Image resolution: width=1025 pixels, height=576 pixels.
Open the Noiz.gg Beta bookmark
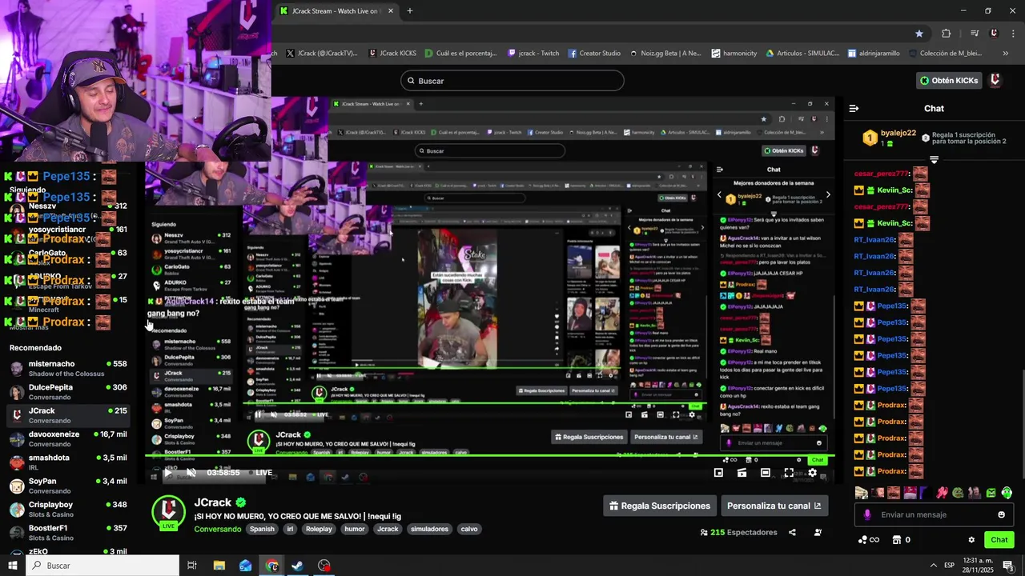pos(665,53)
